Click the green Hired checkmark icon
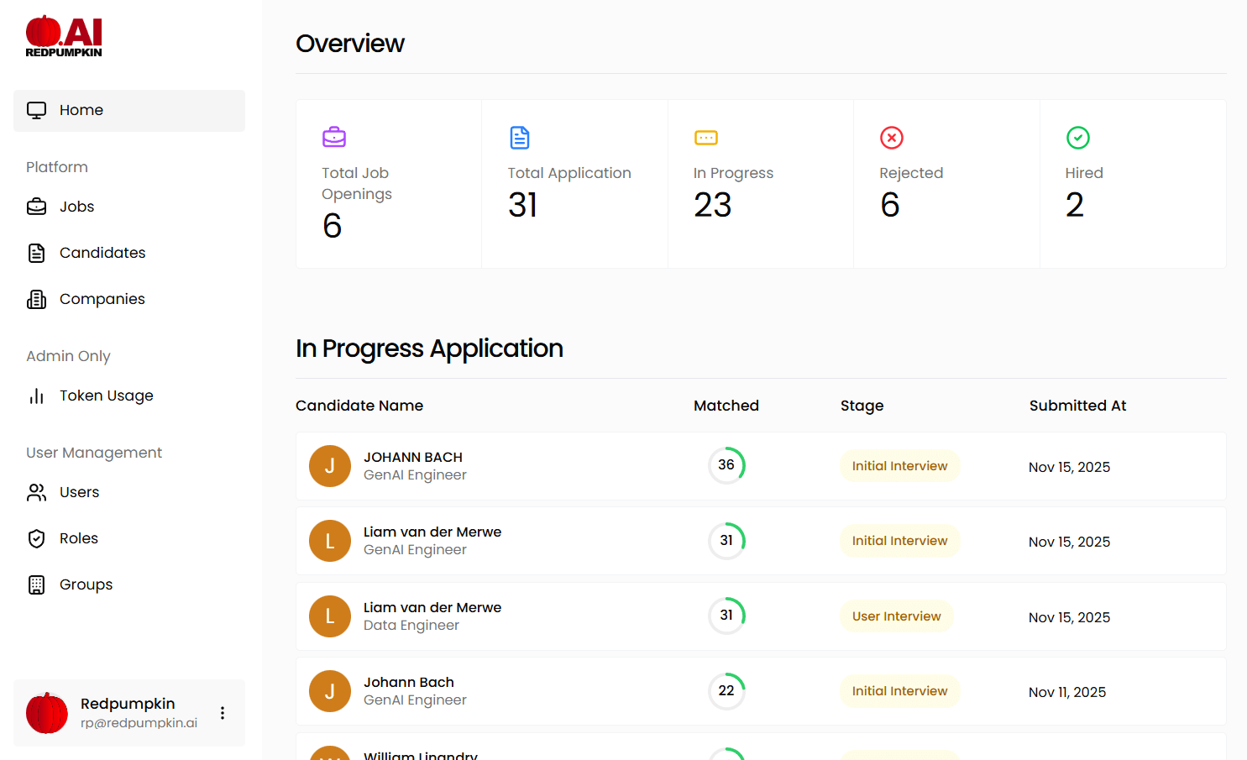The width and height of the screenshot is (1247, 760). (x=1077, y=137)
